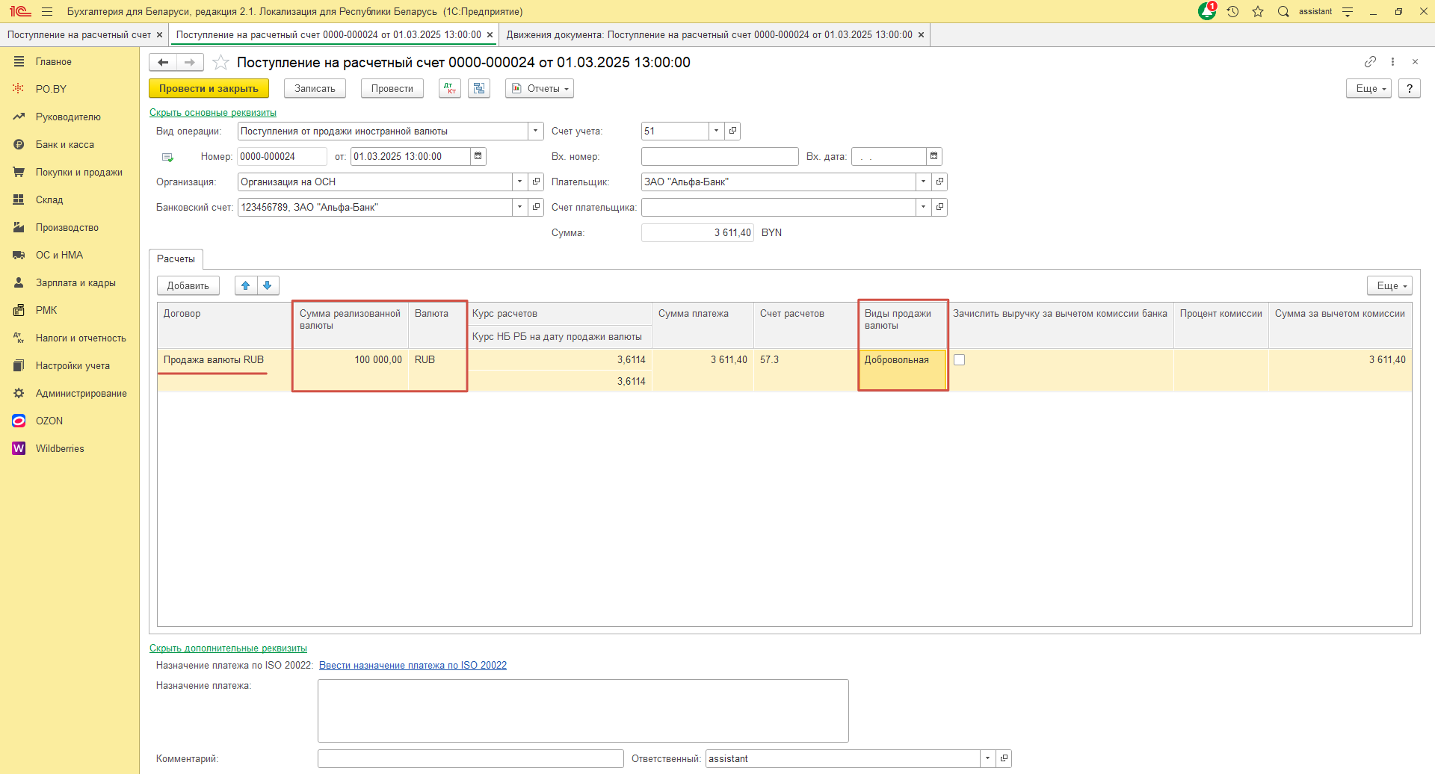Click into the Комментарий input field

[x=470, y=758]
